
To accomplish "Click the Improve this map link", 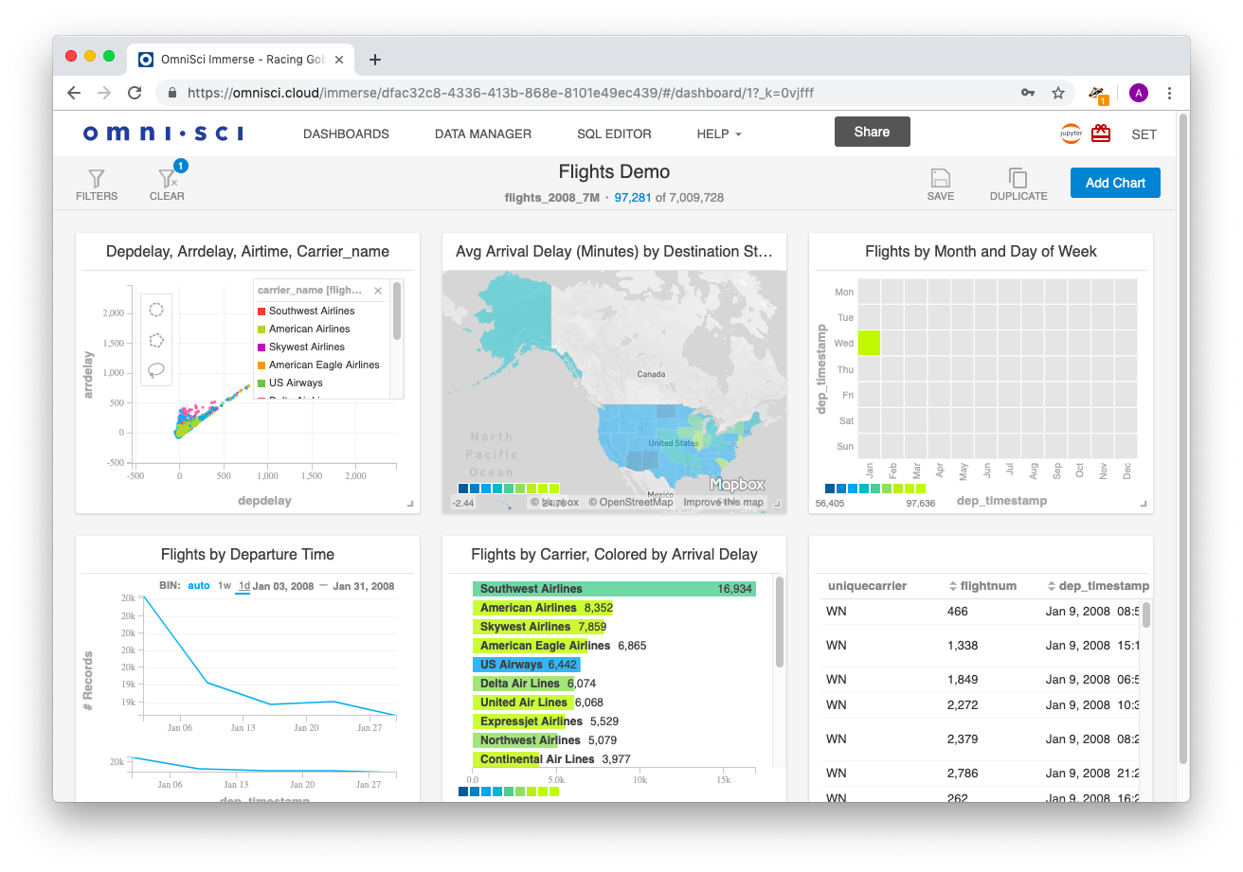I will [x=723, y=502].
